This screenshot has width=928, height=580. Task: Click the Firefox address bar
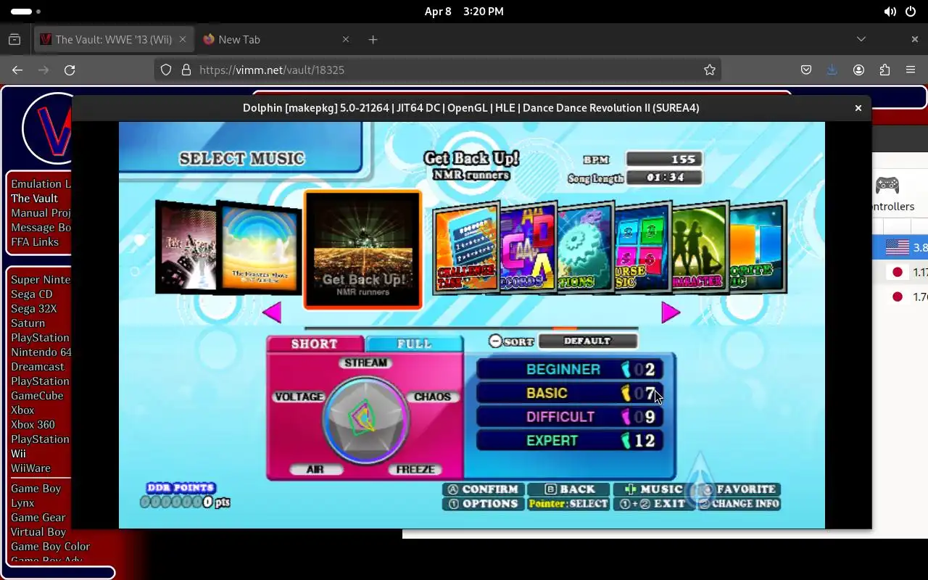438,70
